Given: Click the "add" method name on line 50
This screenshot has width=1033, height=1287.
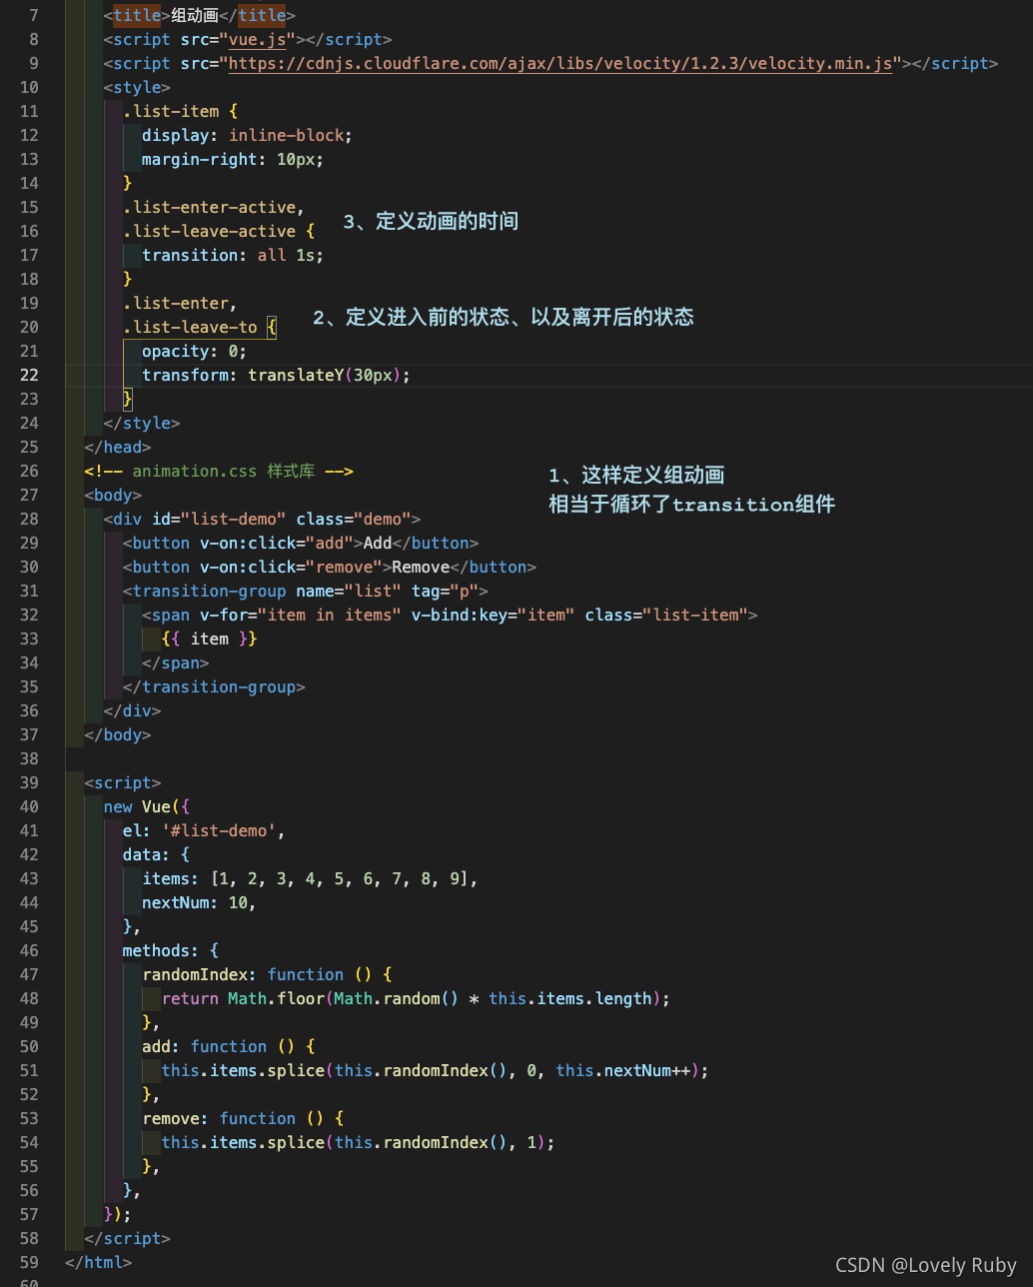Looking at the screenshot, I should click(156, 1046).
